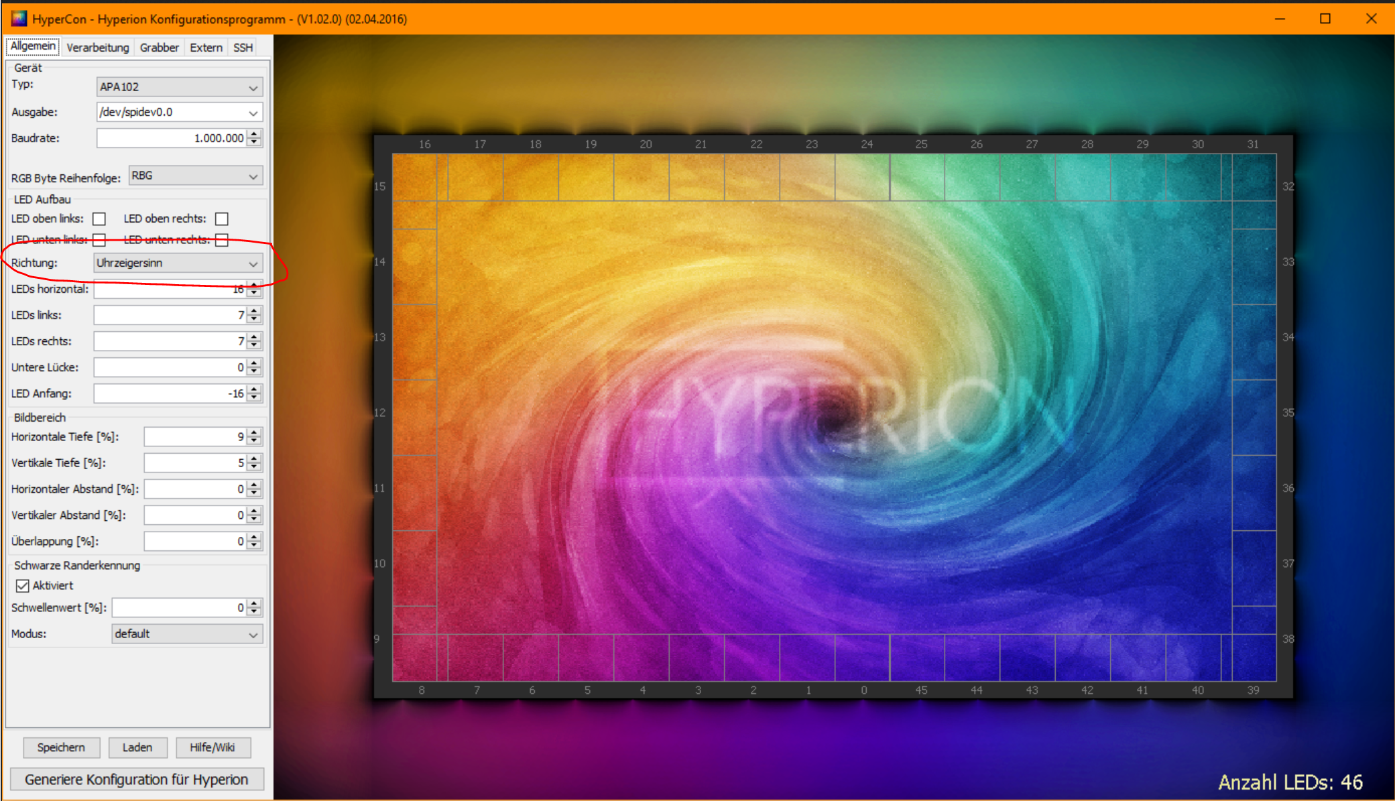
Task: Increase Untere Lücke value with the up arrow
Action: click(x=254, y=363)
